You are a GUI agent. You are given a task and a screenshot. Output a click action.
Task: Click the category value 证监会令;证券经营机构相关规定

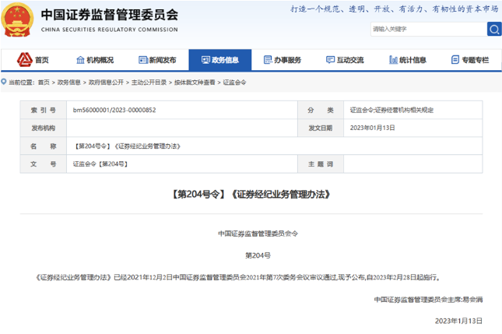(x=391, y=110)
